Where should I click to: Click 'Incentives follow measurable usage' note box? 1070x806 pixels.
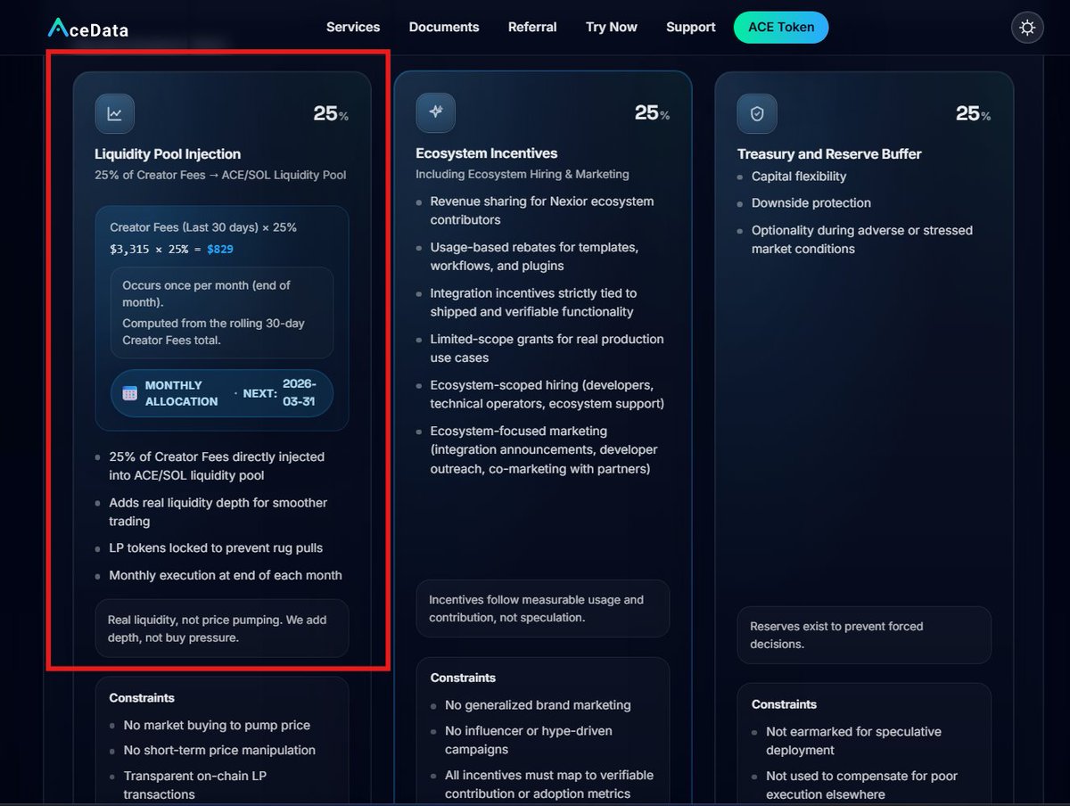[x=543, y=609]
